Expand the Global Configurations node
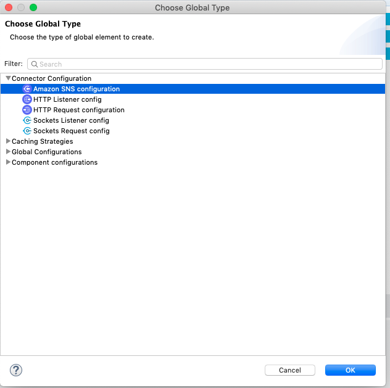The image size is (390, 388). 8,152
